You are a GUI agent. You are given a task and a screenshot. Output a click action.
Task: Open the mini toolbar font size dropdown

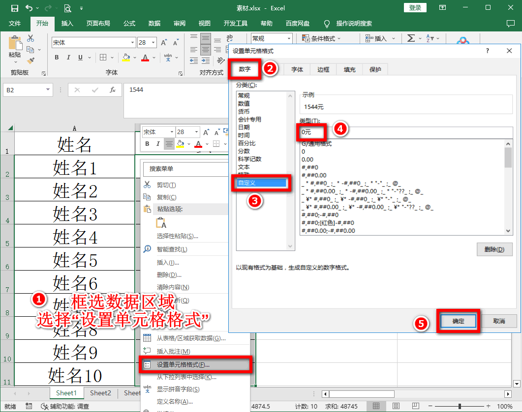click(x=196, y=132)
